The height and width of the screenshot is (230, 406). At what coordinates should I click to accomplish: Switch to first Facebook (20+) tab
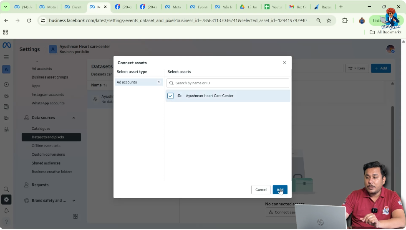point(123,7)
